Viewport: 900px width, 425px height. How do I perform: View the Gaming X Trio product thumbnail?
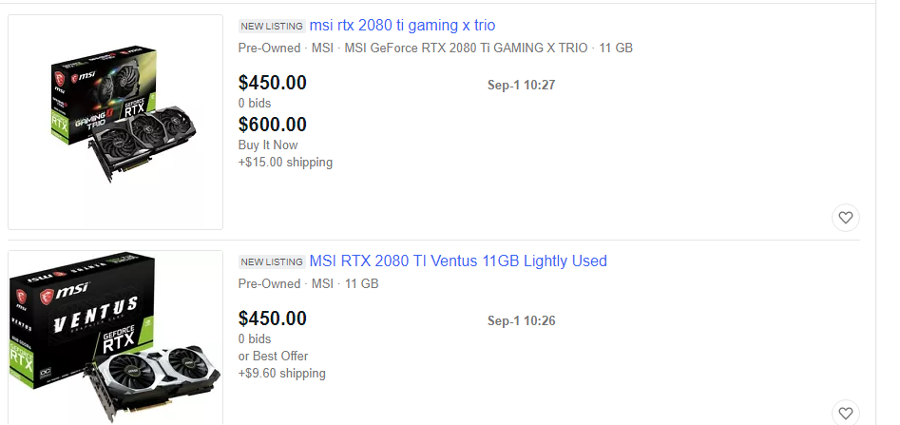point(115,123)
